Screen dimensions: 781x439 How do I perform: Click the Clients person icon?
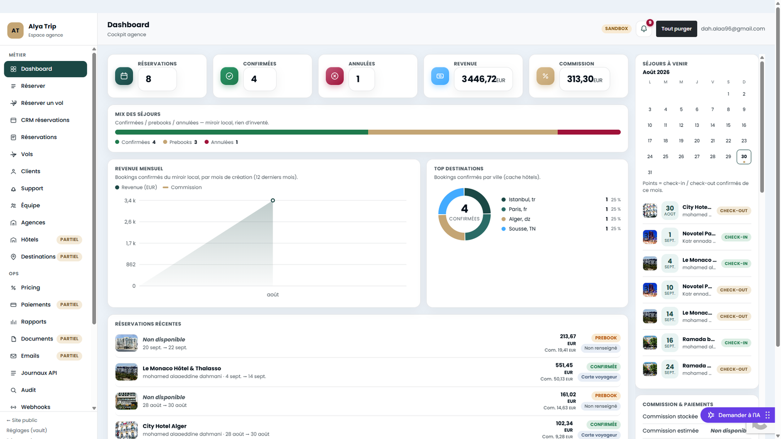click(14, 171)
